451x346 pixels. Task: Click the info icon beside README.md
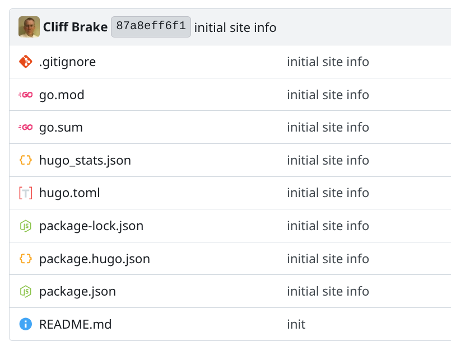[26, 324]
